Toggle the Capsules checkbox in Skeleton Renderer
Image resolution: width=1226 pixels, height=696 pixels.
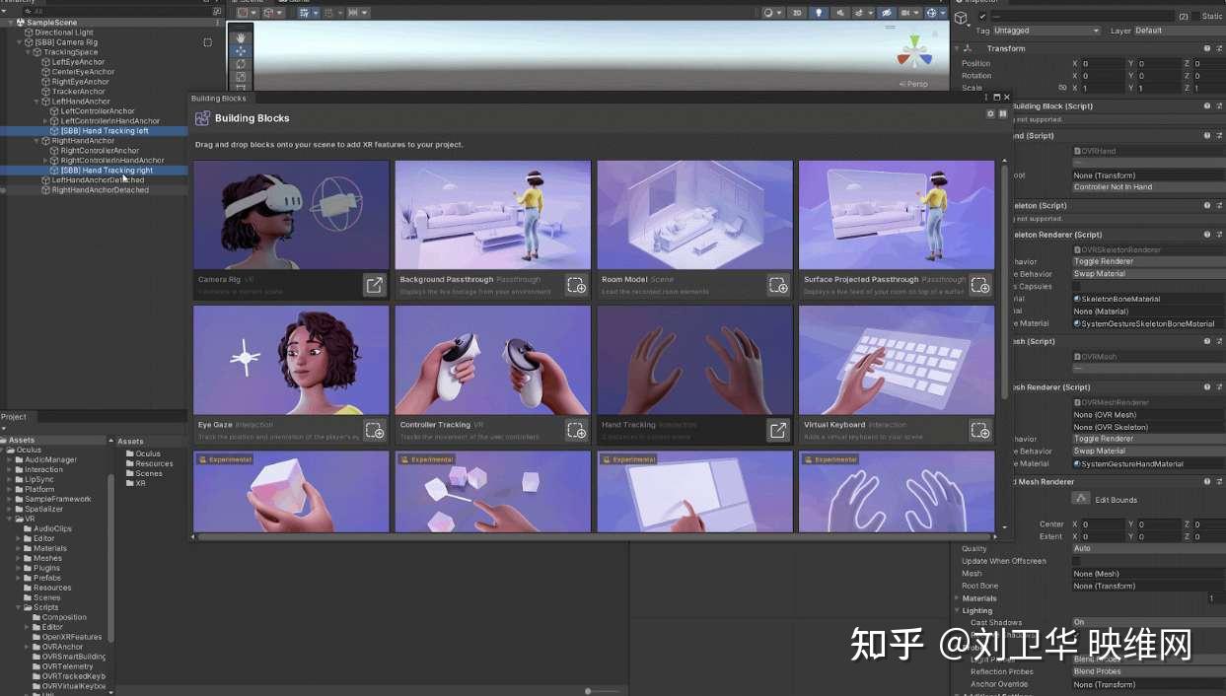point(1076,286)
